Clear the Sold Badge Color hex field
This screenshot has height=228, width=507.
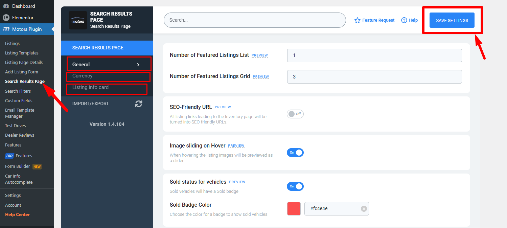(x=364, y=209)
